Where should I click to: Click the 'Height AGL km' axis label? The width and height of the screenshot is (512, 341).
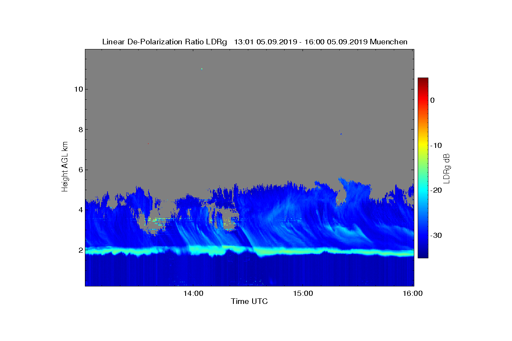(65, 168)
